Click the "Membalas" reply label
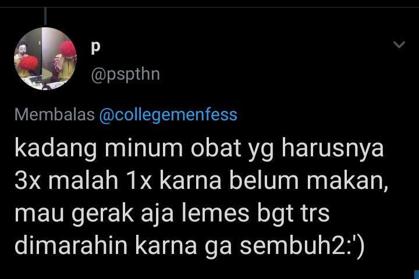Screen dimensions: 419x279 pyautogui.click(x=55, y=115)
